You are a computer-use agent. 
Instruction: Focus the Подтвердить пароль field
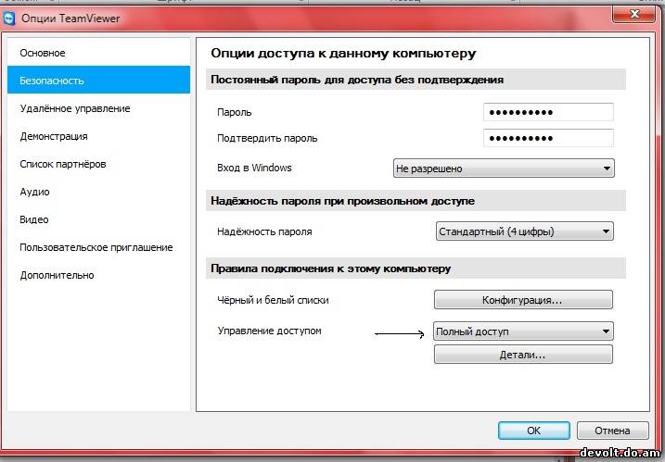coord(548,138)
